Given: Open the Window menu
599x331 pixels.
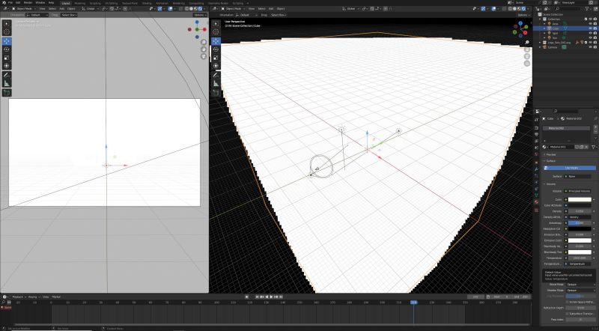Looking at the screenshot, I should (x=40, y=3).
